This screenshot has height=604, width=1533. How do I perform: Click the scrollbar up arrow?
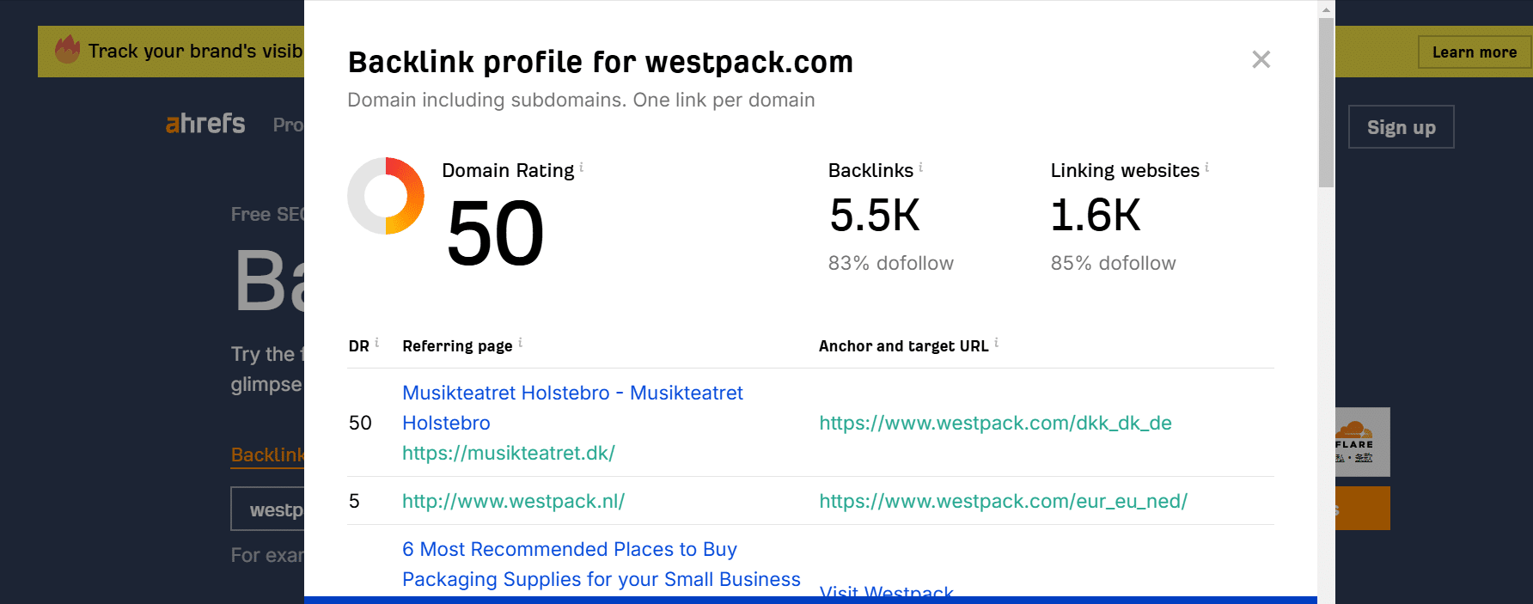click(x=1327, y=9)
